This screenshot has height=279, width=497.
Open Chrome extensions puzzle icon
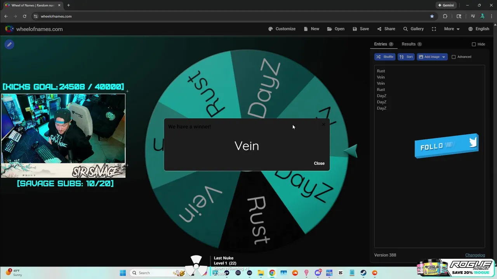[x=445, y=16]
